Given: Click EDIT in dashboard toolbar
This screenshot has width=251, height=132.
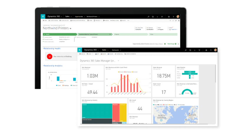Looking at the screenshot, I should point(97,54).
